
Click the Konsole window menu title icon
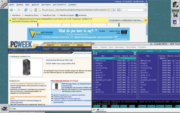[93, 44]
